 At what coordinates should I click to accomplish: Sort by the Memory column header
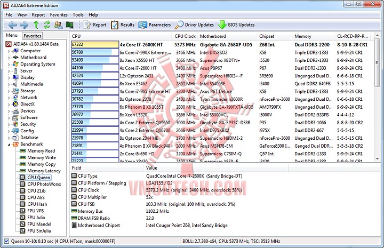pyautogui.click(x=313, y=36)
